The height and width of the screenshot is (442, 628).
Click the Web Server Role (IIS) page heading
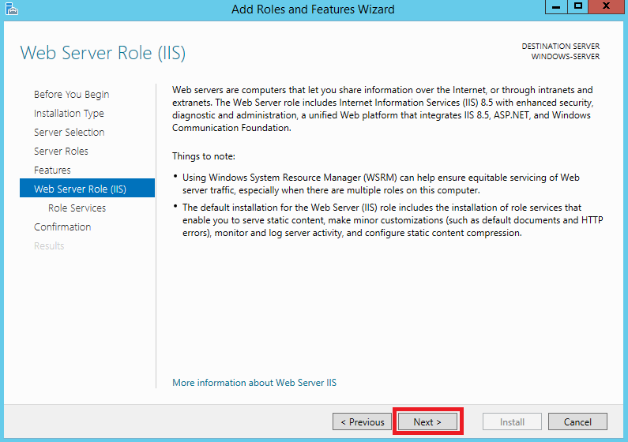point(103,53)
